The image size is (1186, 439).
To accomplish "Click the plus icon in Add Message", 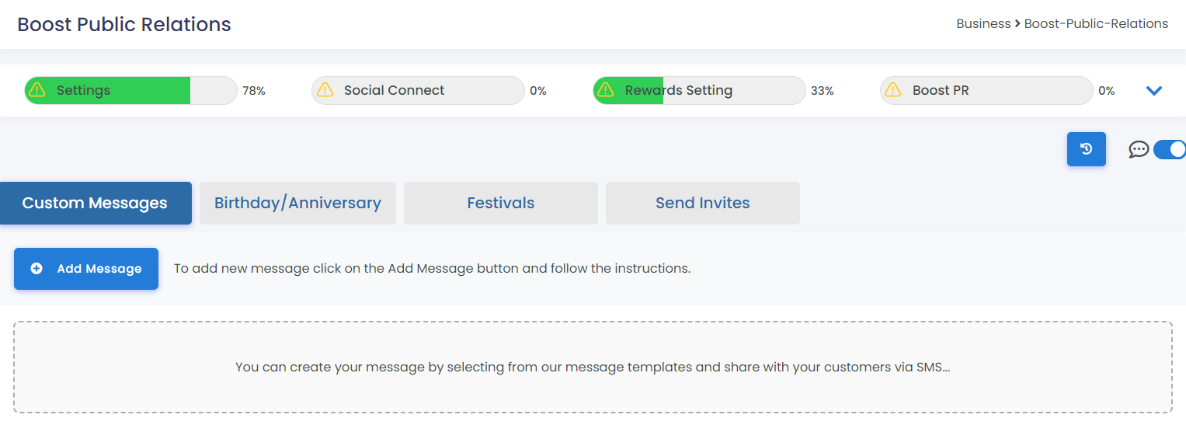I will [37, 269].
